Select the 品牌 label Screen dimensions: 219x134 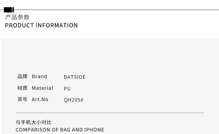point(22,77)
